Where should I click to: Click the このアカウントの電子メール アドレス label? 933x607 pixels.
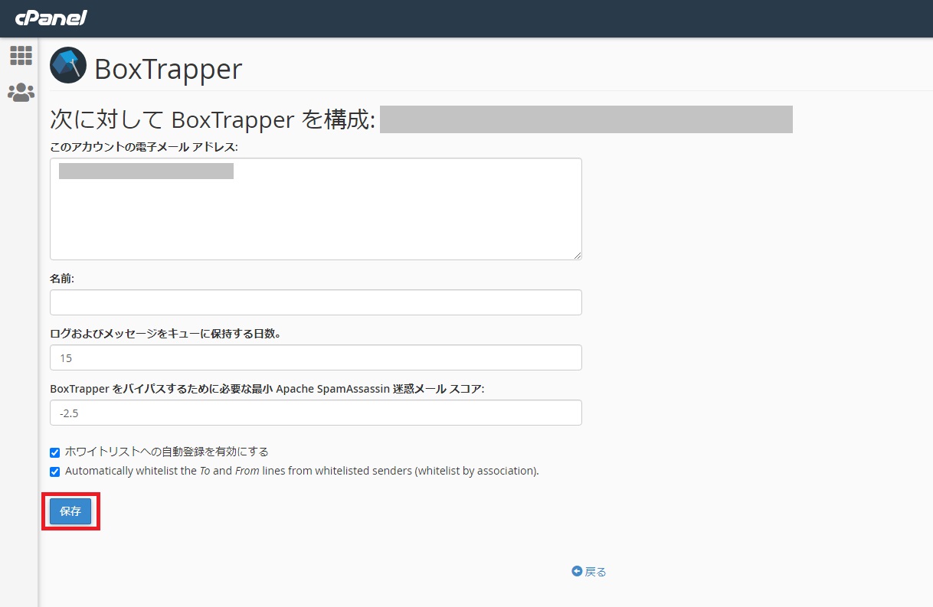pos(144,146)
